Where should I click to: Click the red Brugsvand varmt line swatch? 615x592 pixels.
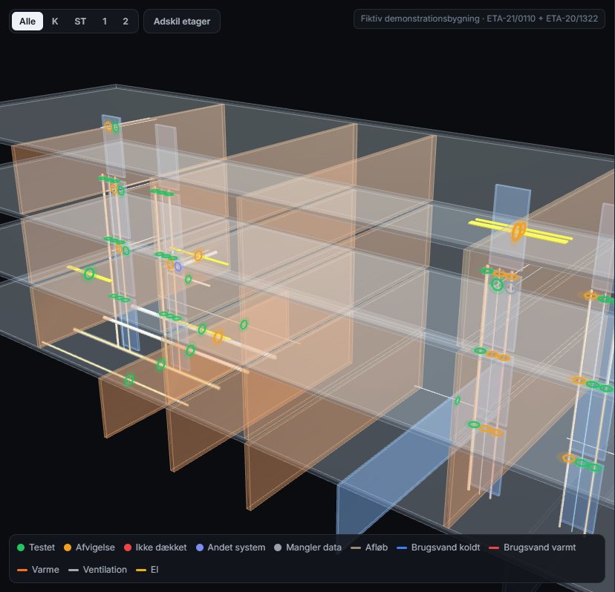click(494, 547)
